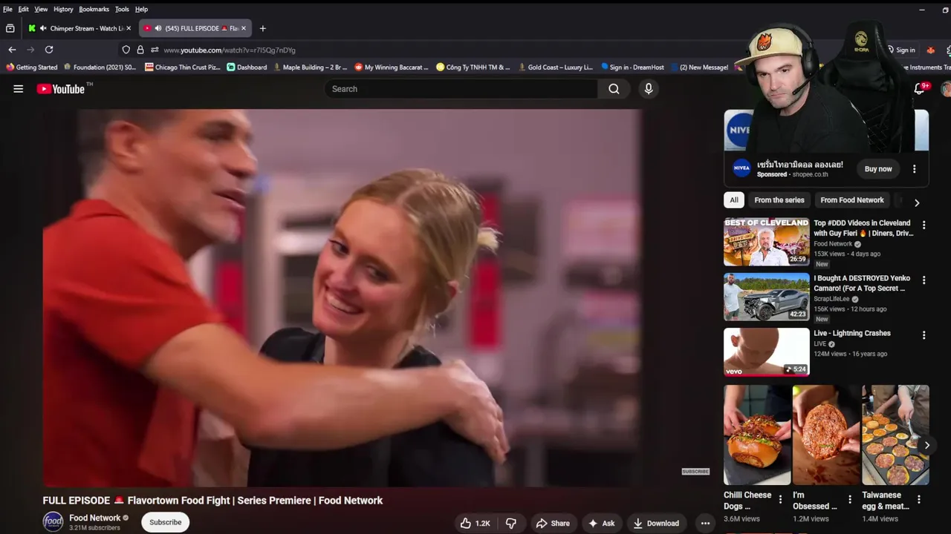This screenshot has height=534, width=951.
Task: Dislike the video with thumbs down
Action: click(x=511, y=523)
